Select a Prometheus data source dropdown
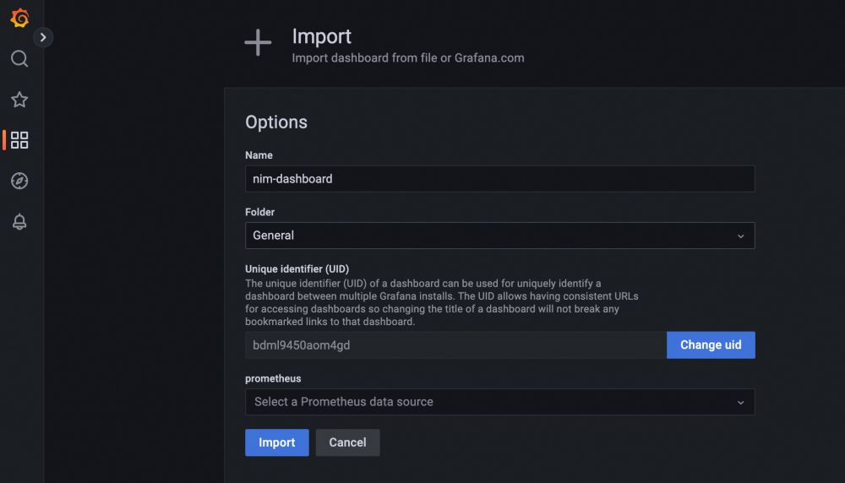 pos(499,402)
